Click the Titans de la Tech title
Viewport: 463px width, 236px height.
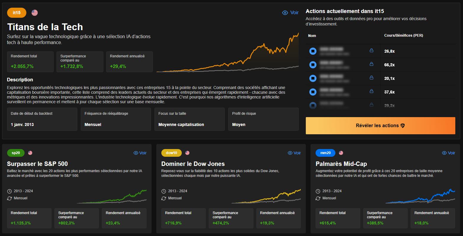click(x=45, y=27)
